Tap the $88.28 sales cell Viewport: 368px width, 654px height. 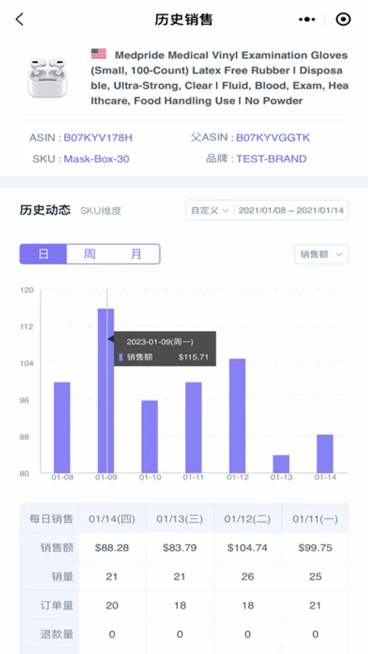click(x=112, y=548)
